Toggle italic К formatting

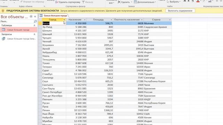[x=189, y=1]
